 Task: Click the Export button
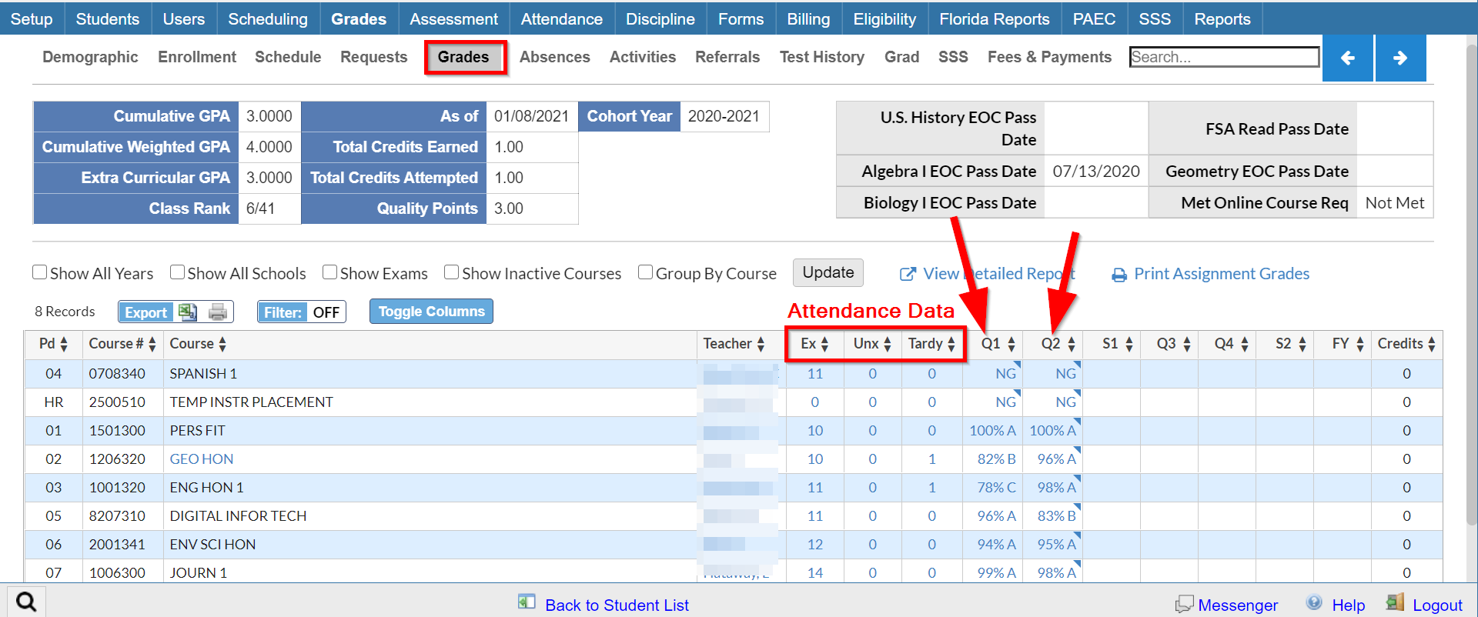tap(146, 312)
